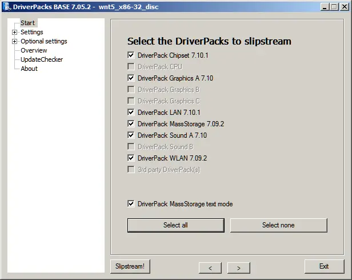Image resolution: width=352 pixels, height=280 pixels.
Task: Click the Select none button
Action: [279, 225]
